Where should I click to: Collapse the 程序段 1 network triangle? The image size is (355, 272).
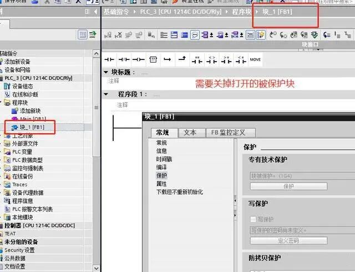106,94
